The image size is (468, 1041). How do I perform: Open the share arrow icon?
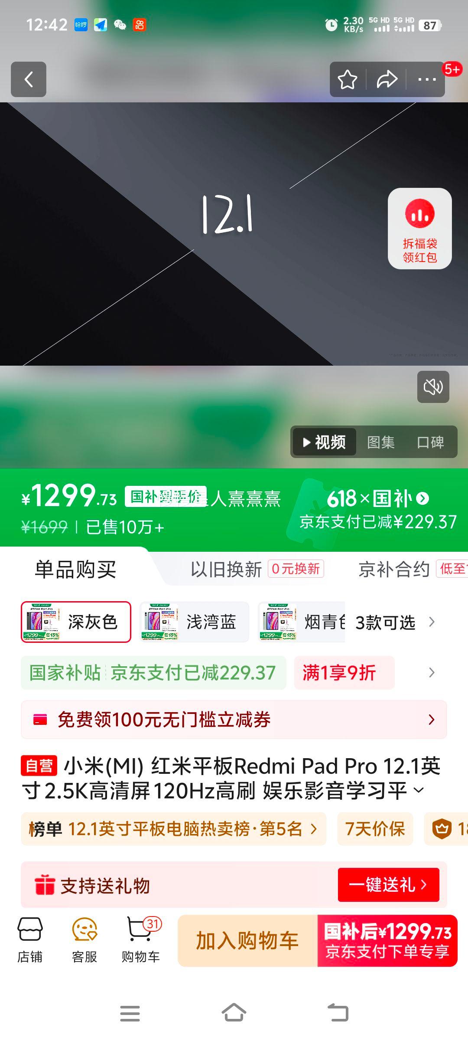(387, 79)
